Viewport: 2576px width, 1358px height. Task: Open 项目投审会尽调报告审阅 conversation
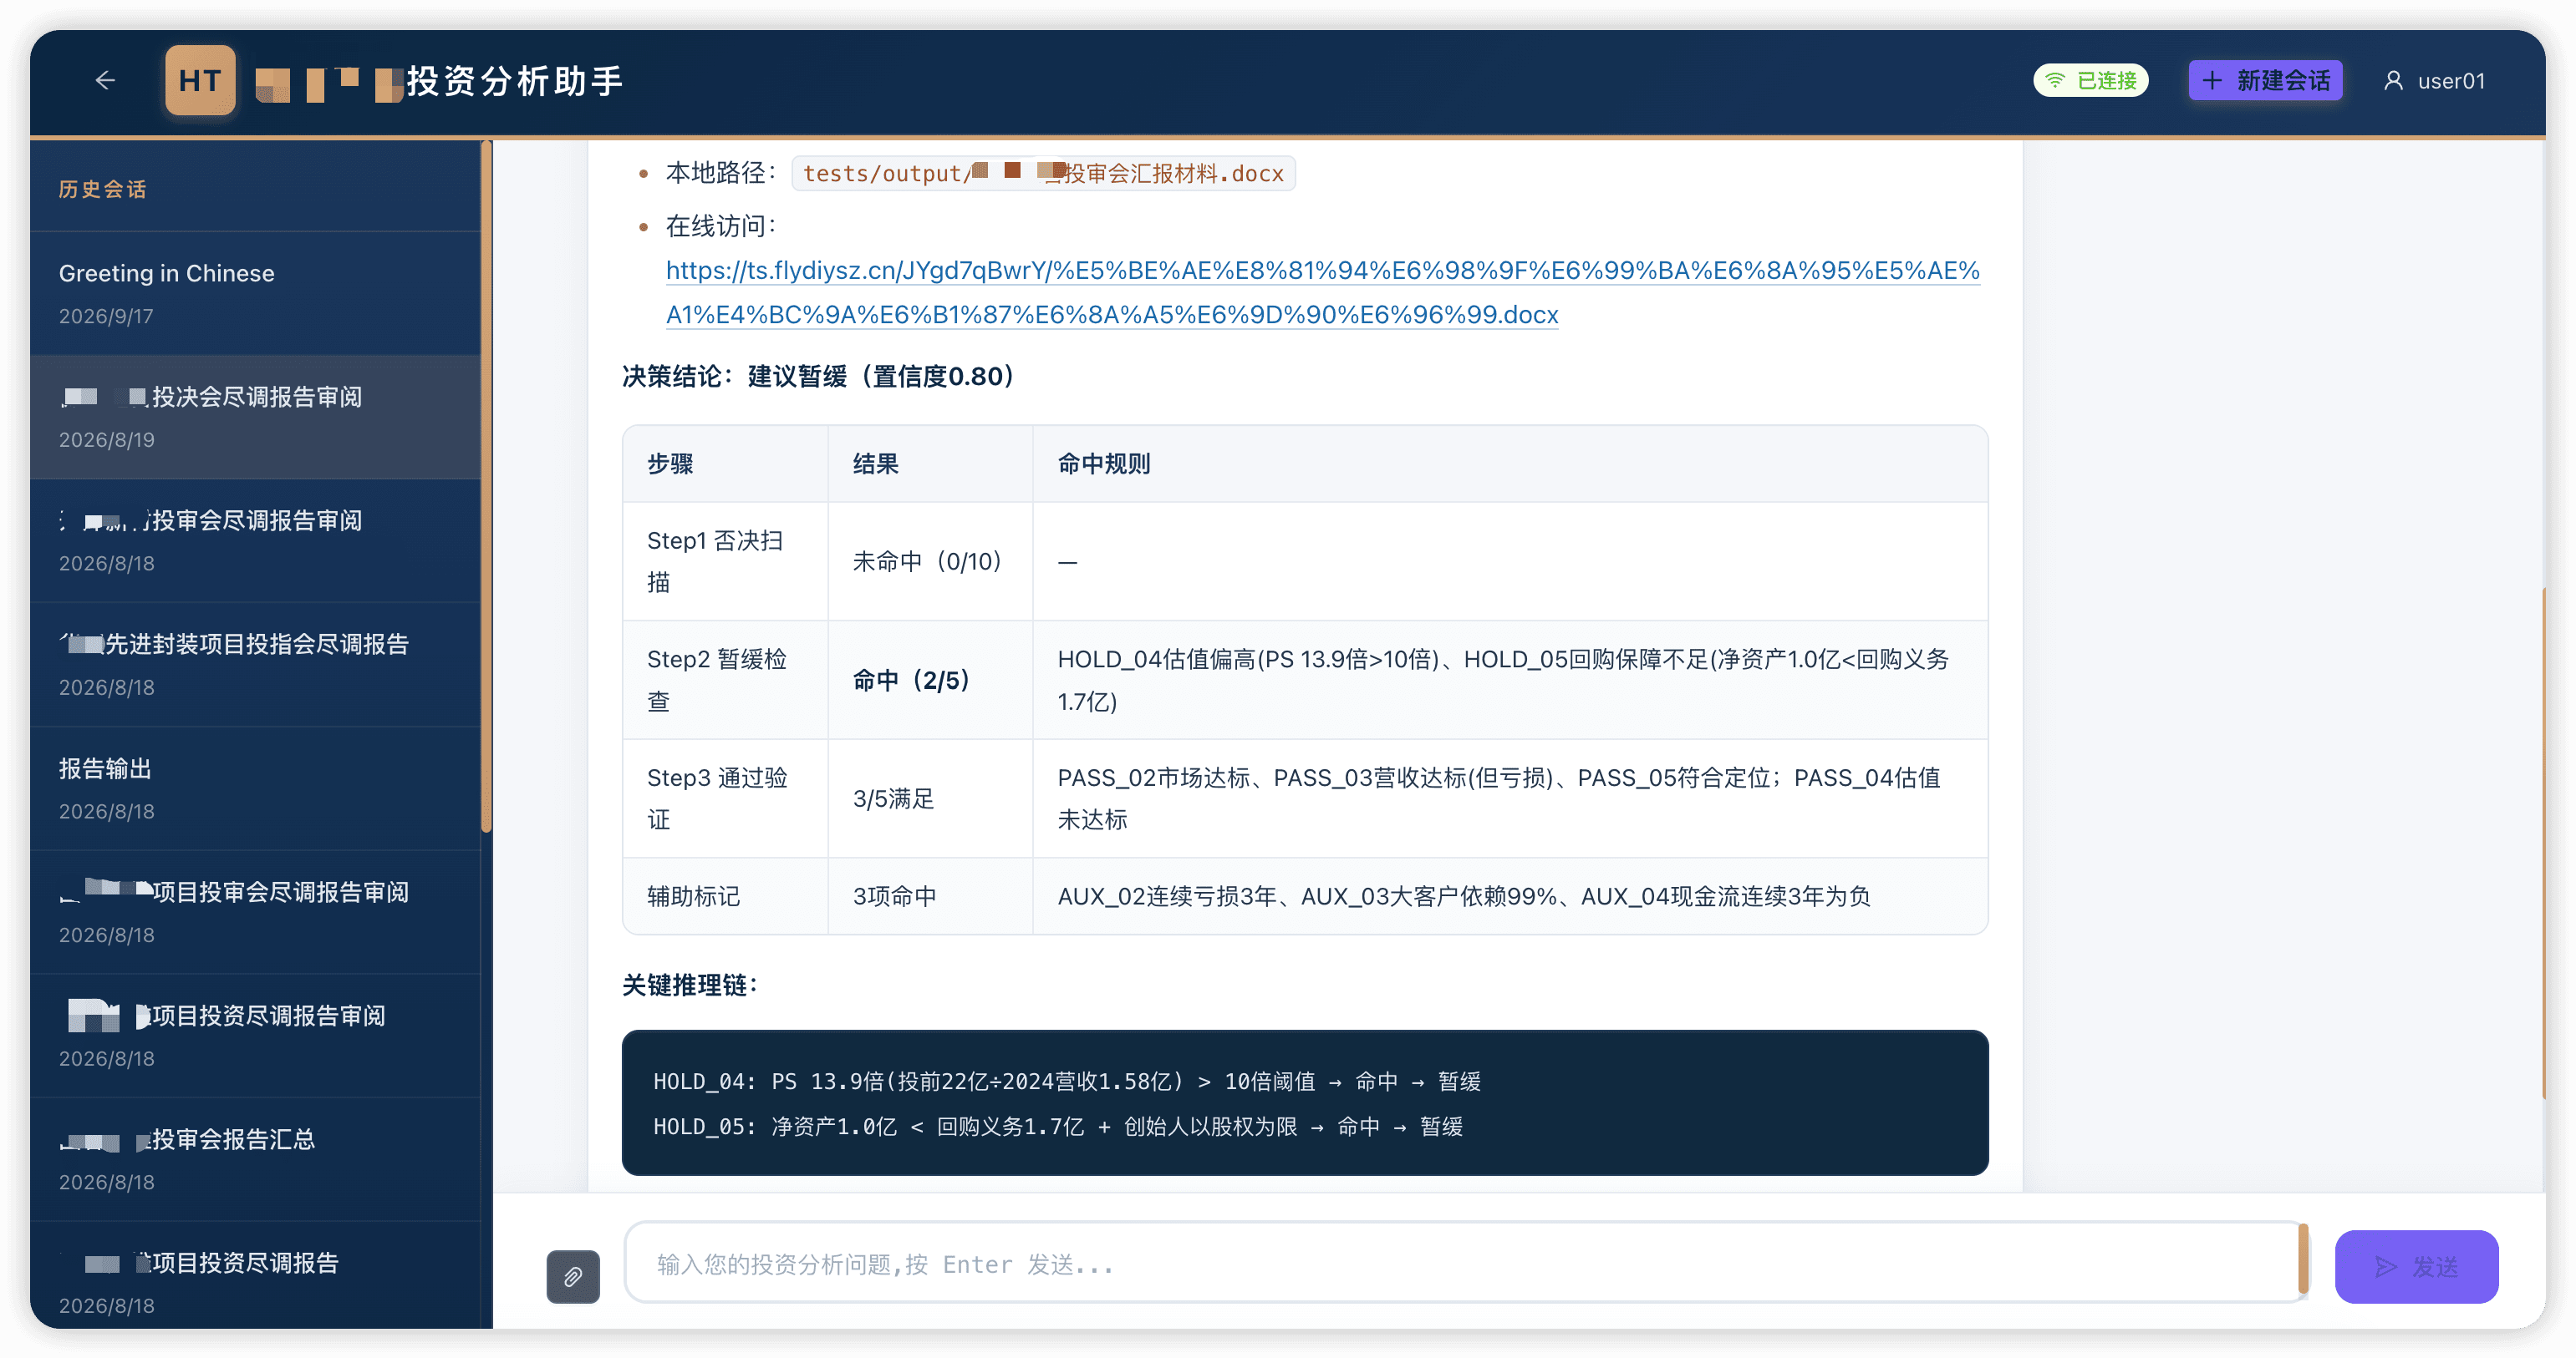tap(256, 914)
